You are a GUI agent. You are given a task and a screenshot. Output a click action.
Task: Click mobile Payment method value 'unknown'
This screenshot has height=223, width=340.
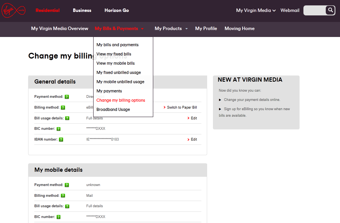coord(93,185)
